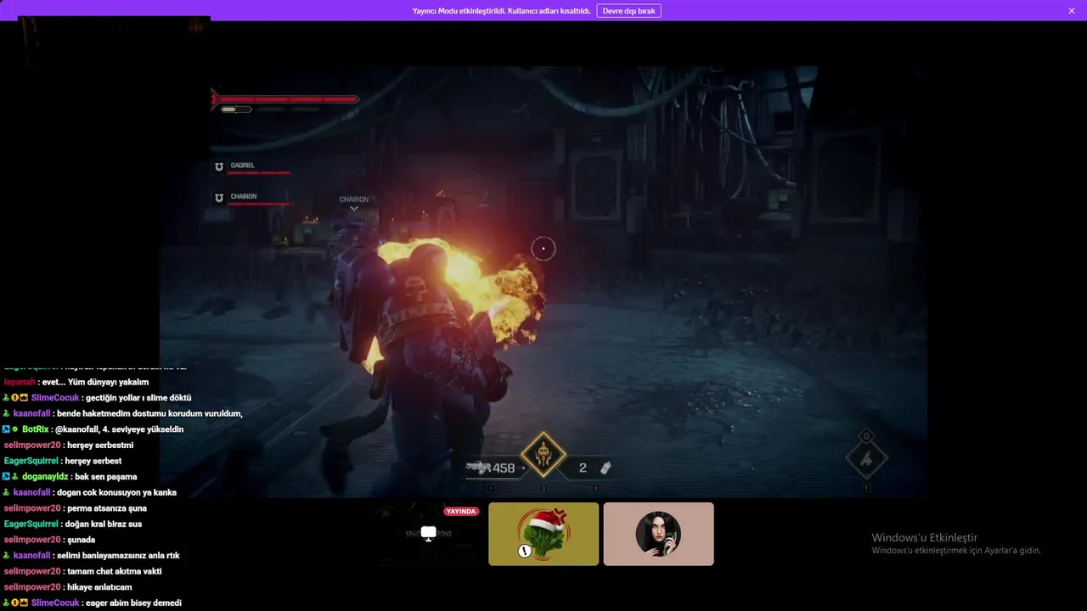Click the doganayldz username in chat
Viewport: 1087px width, 611px height.
(x=44, y=477)
